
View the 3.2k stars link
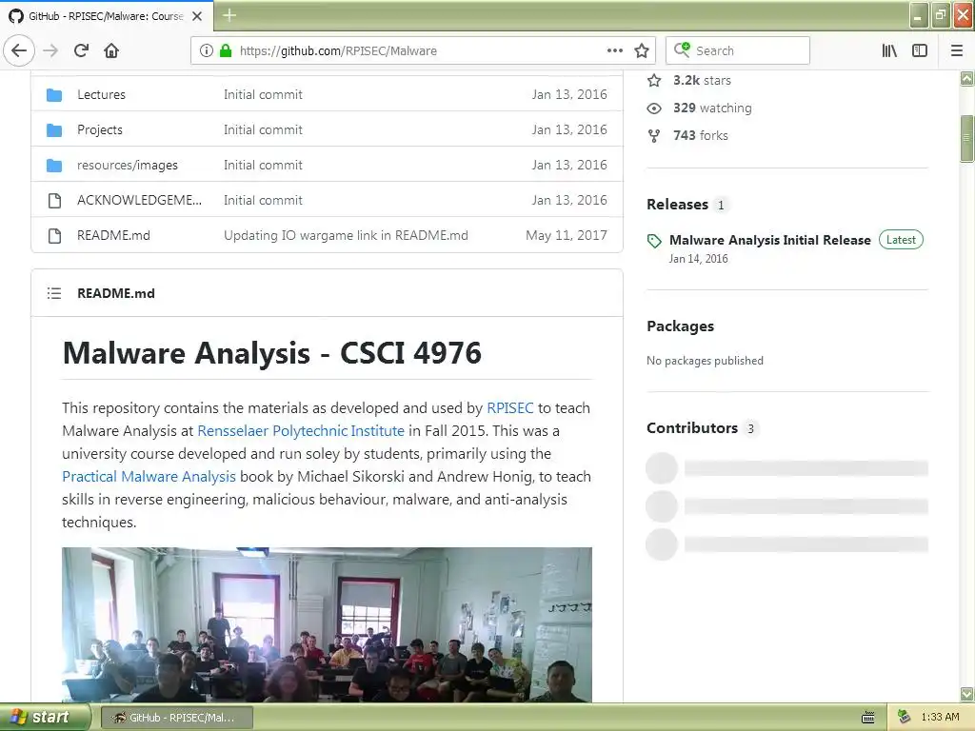tap(702, 80)
